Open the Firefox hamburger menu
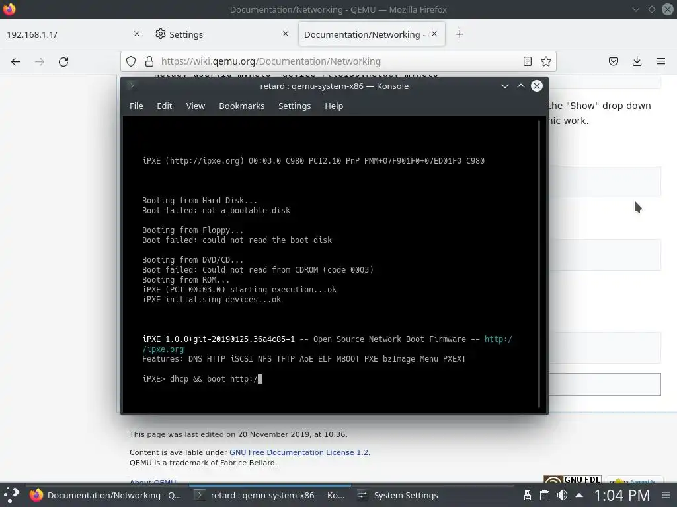This screenshot has width=677, height=507. [x=661, y=61]
